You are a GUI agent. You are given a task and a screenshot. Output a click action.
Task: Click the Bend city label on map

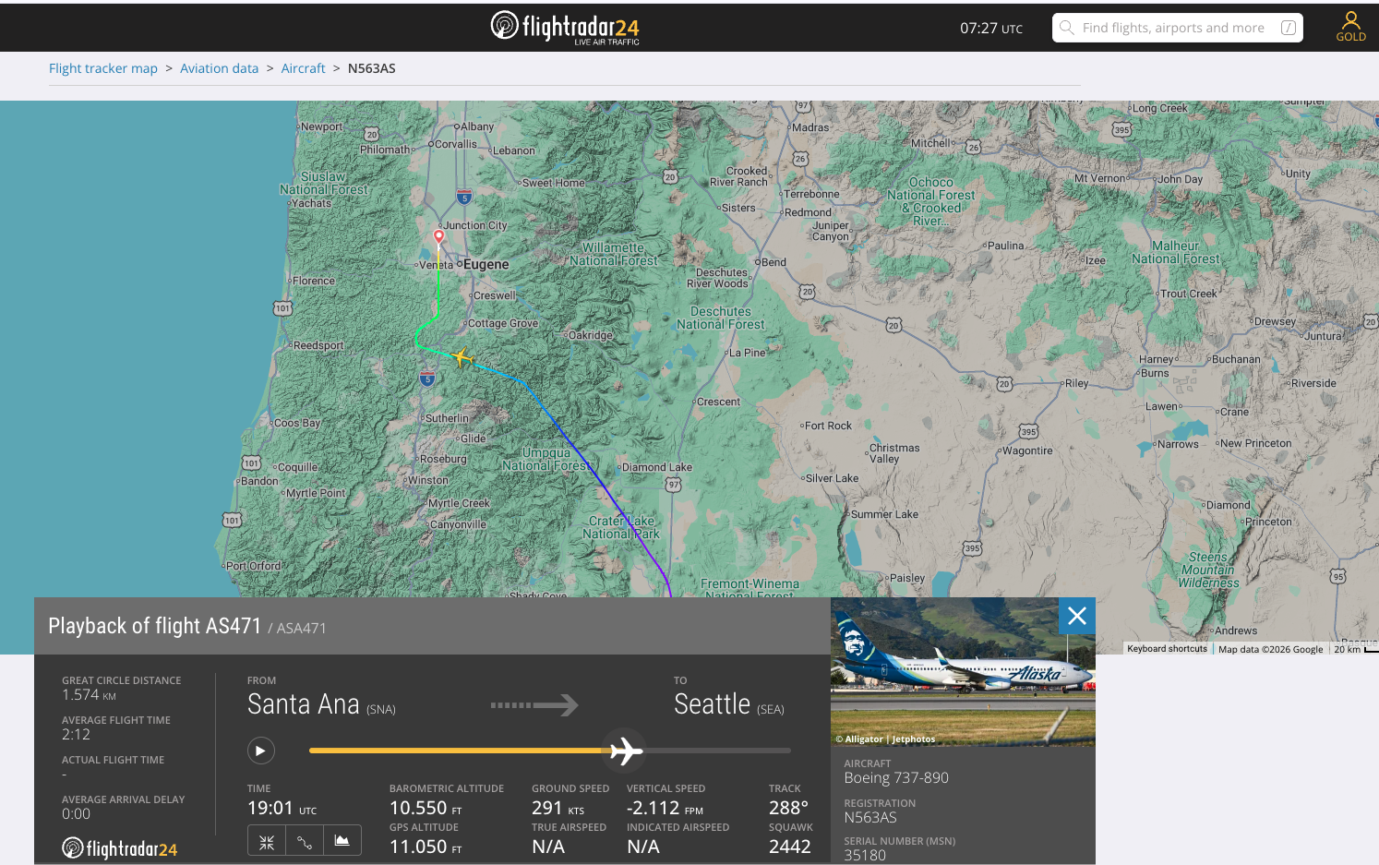point(773,262)
